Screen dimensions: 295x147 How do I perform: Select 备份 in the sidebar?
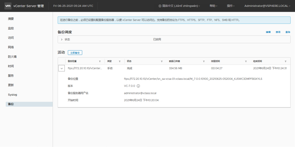[x=29, y=104]
